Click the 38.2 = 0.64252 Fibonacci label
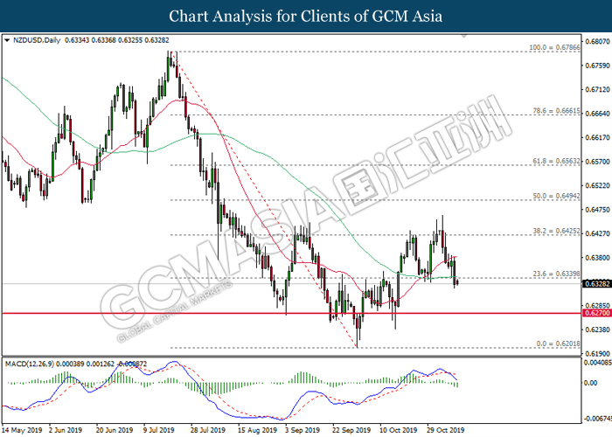Image resolution: width=612 pixels, height=437 pixels. [557, 232]
